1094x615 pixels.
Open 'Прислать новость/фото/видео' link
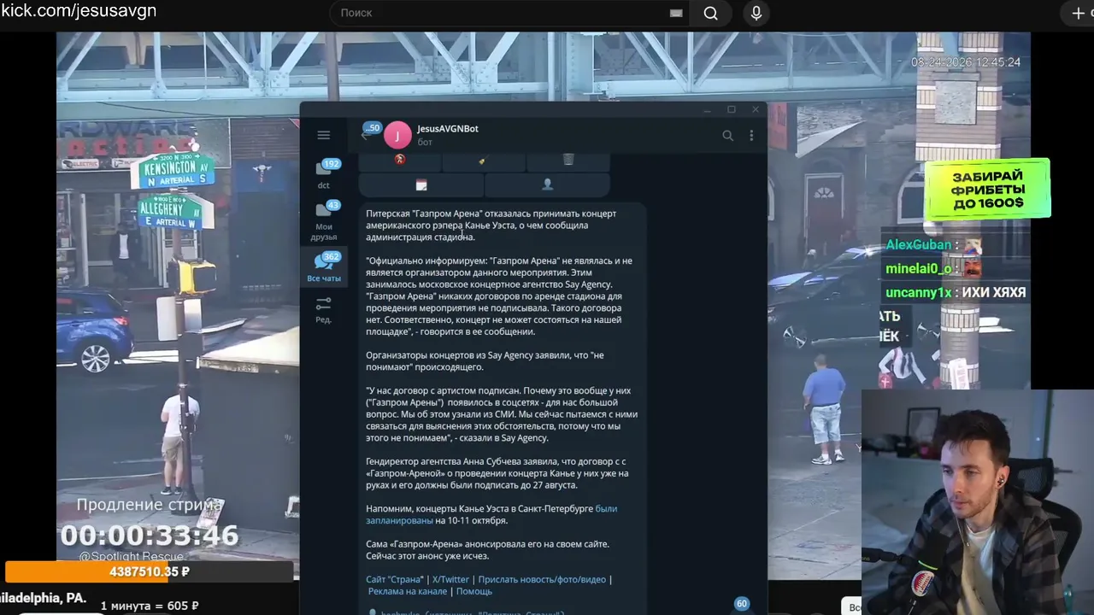pos(542,579)
